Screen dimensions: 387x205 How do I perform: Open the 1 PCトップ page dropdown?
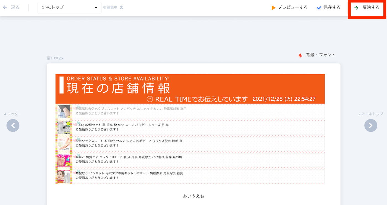tap(69, 8)
